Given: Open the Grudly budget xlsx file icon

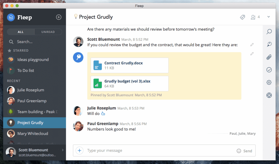Looking at the screenshot, I should pyautogui.click(x=98, y=83).
